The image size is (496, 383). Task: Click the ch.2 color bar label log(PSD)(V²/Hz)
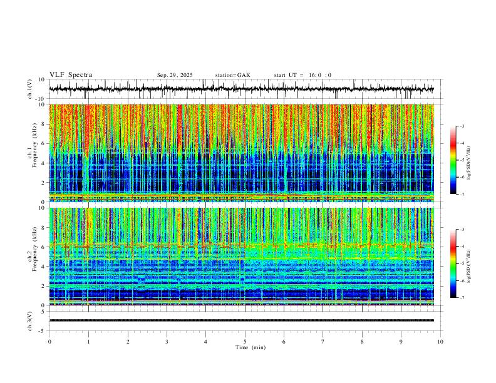[469, 266]
